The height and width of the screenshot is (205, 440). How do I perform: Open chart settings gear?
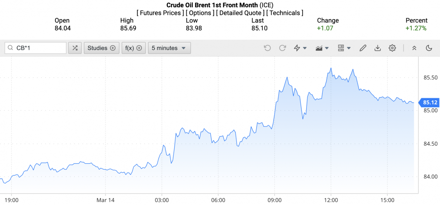point(392,48)
